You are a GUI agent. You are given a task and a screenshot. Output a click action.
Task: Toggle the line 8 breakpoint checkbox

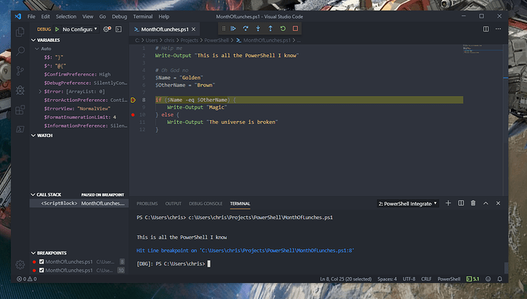42,262
